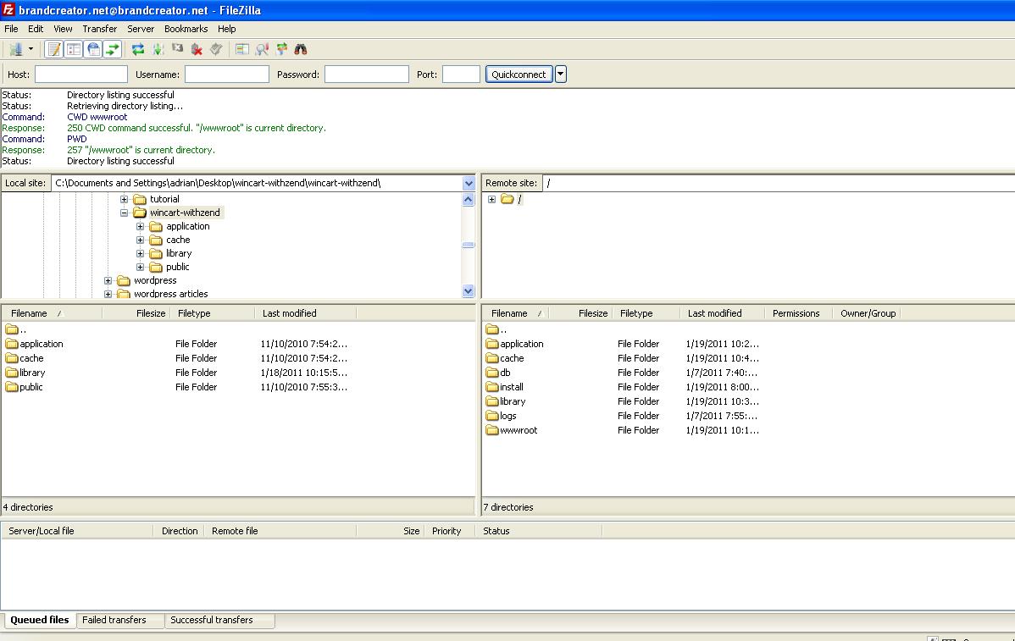This screenshot has height=641, width=1015.
Task: Open the Site Manager dropdown arrow
Action: click(x=31, y=49)
